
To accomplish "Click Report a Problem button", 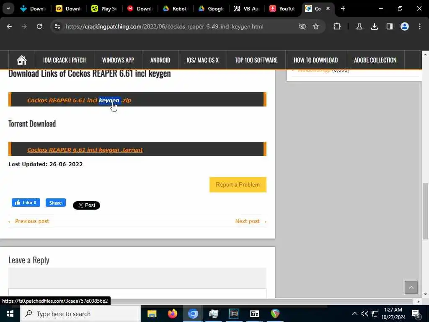I will point(238,184).
